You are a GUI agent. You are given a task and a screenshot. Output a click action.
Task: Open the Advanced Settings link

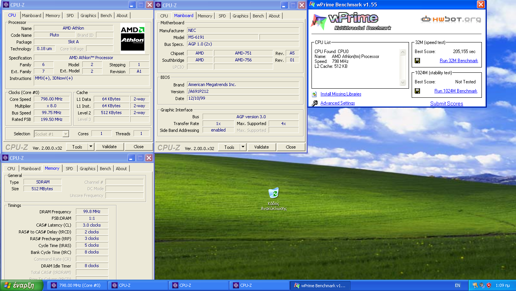338,103
